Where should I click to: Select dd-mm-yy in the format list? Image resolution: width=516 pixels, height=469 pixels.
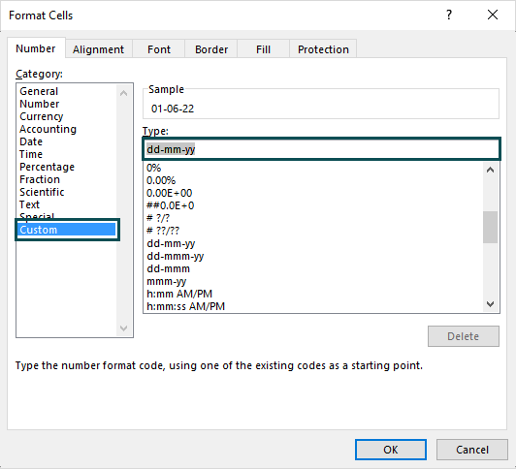pos(314,243)
